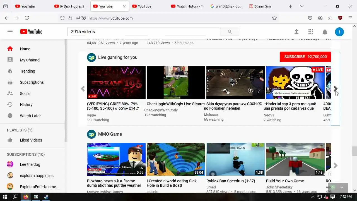
Task: Open the YouTube hamburger guide menu
Action: [10, 32]
